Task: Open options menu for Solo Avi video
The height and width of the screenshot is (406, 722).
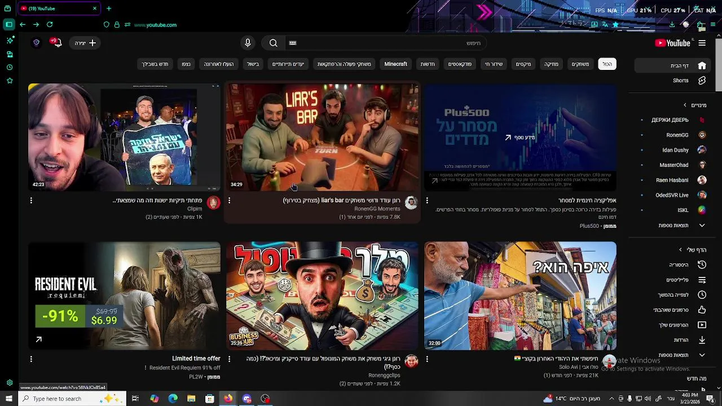Action: [x=427, y=359]
